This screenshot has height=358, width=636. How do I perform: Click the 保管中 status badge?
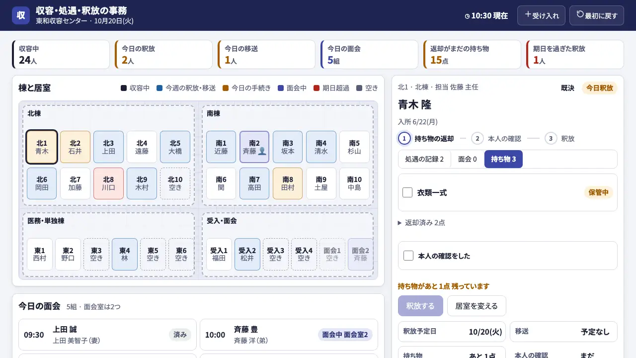click(599, 192)
